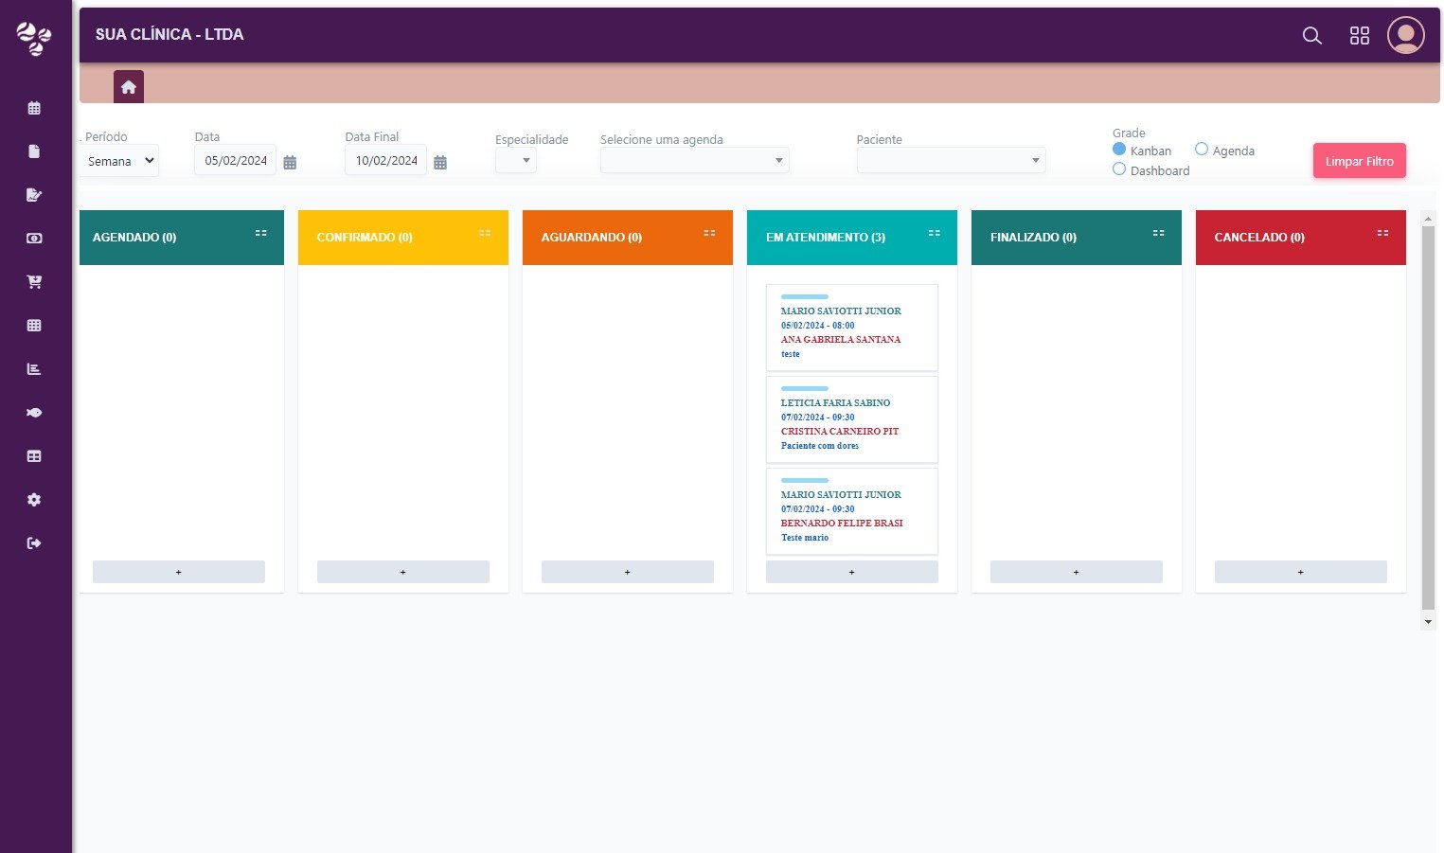Click the money bill icon in sidebar
The height and width of the screenshot is (853, 1444).
coord(34,239)
